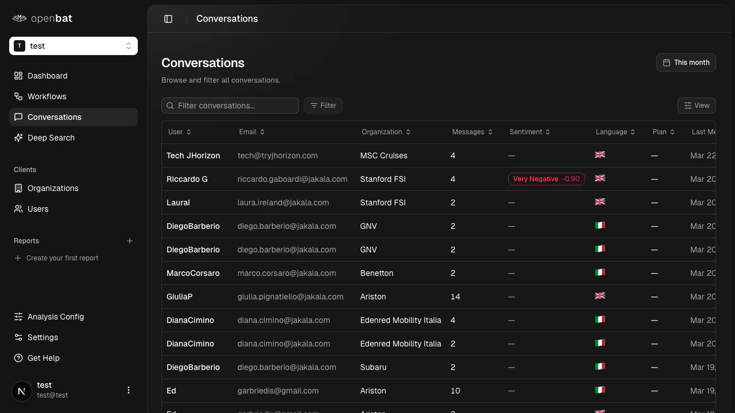Viewport: 735px width, 413px height.
Task: Open the test account options menu
Action: pyautogui.click(x=129, y=390)
